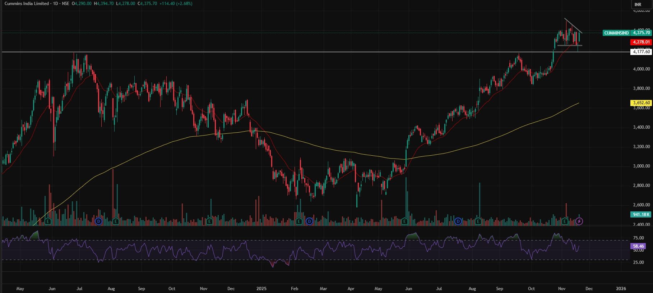
Task: Select the dividend marker in February 2025
Action: (310, 221)
